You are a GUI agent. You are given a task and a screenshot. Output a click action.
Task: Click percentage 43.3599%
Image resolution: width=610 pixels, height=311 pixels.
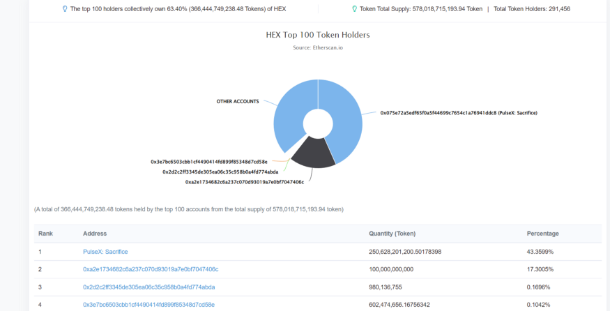click(540, 252)
